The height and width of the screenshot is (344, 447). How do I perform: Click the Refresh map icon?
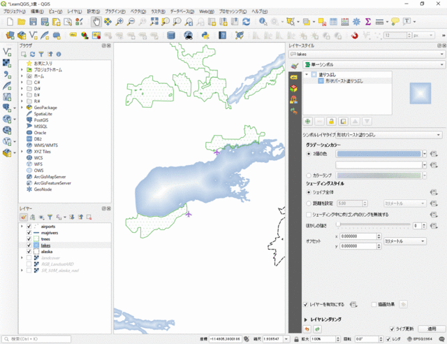247,22
